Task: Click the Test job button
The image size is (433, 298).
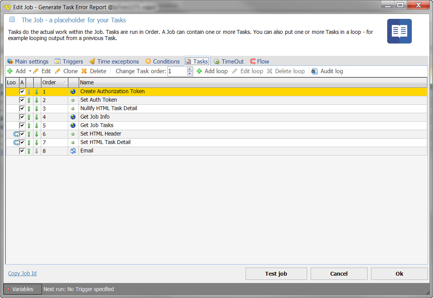Action: point(276,274)
